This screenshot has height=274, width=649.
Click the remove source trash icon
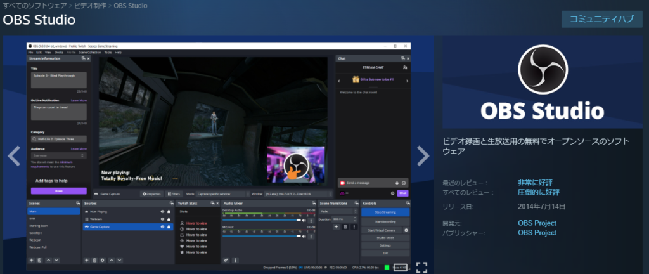pos(94,260)
